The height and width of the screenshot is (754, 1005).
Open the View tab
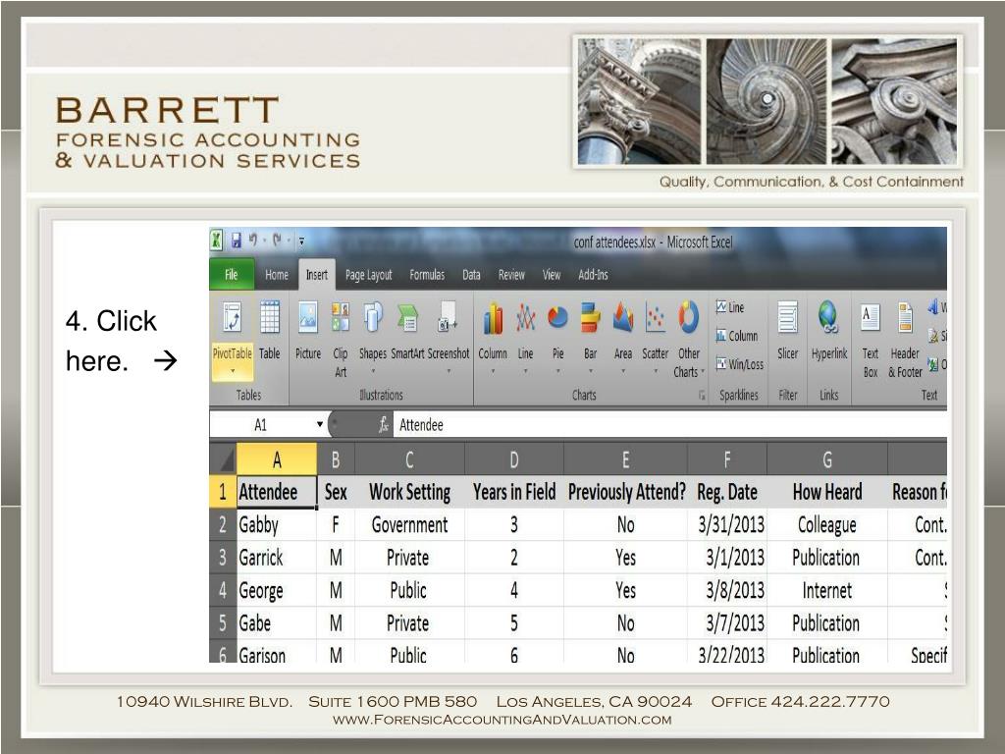[x=552, y=275]
